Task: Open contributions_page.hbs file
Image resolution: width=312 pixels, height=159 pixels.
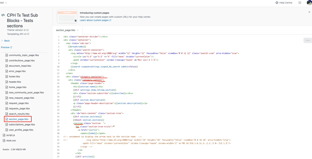Action: coord(22,60)
